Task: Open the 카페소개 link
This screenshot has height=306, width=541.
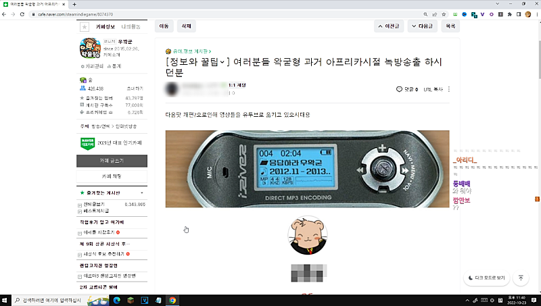Action: (112, 55)
